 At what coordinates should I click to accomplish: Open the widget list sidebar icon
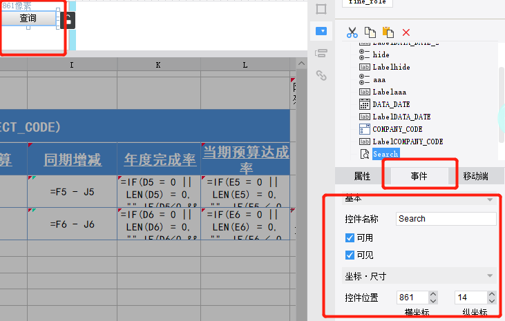[x=321, y=53]
